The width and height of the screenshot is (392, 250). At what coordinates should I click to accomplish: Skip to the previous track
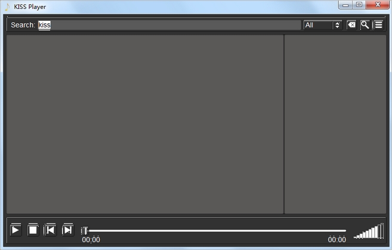pyautogui.click(x=50, y=230)
